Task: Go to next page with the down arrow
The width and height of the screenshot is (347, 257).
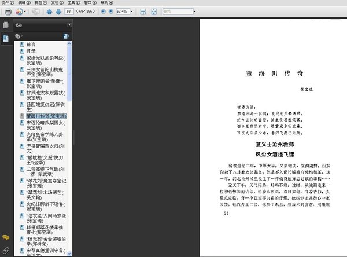Action: [58, 12]
